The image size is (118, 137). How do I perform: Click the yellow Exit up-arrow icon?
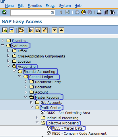click(84, 12)
